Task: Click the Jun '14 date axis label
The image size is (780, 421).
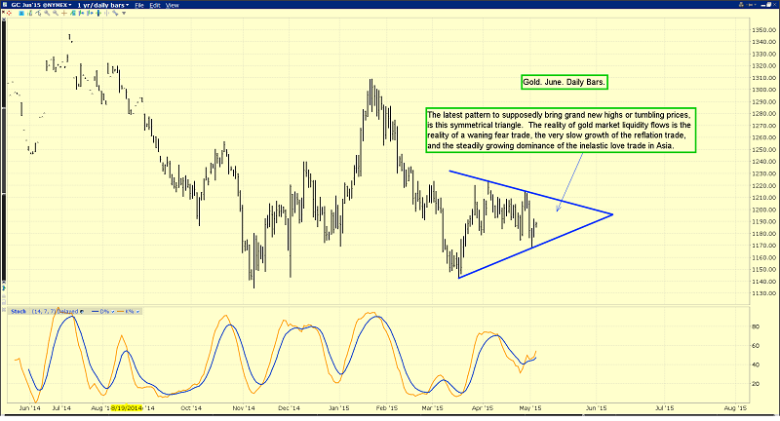Action: click(29, 408)
